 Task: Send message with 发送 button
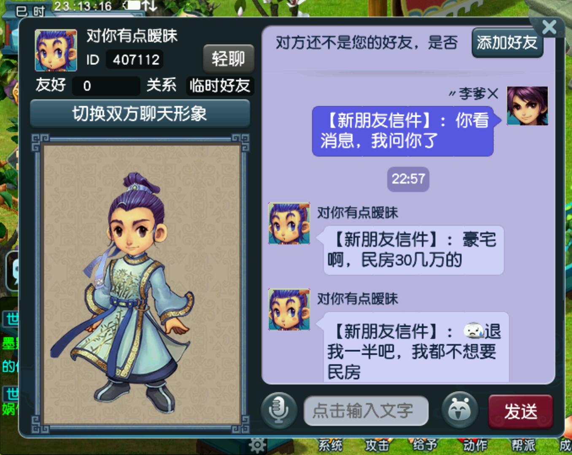521,411
